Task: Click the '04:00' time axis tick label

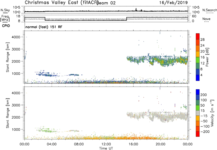Action: 52,144
